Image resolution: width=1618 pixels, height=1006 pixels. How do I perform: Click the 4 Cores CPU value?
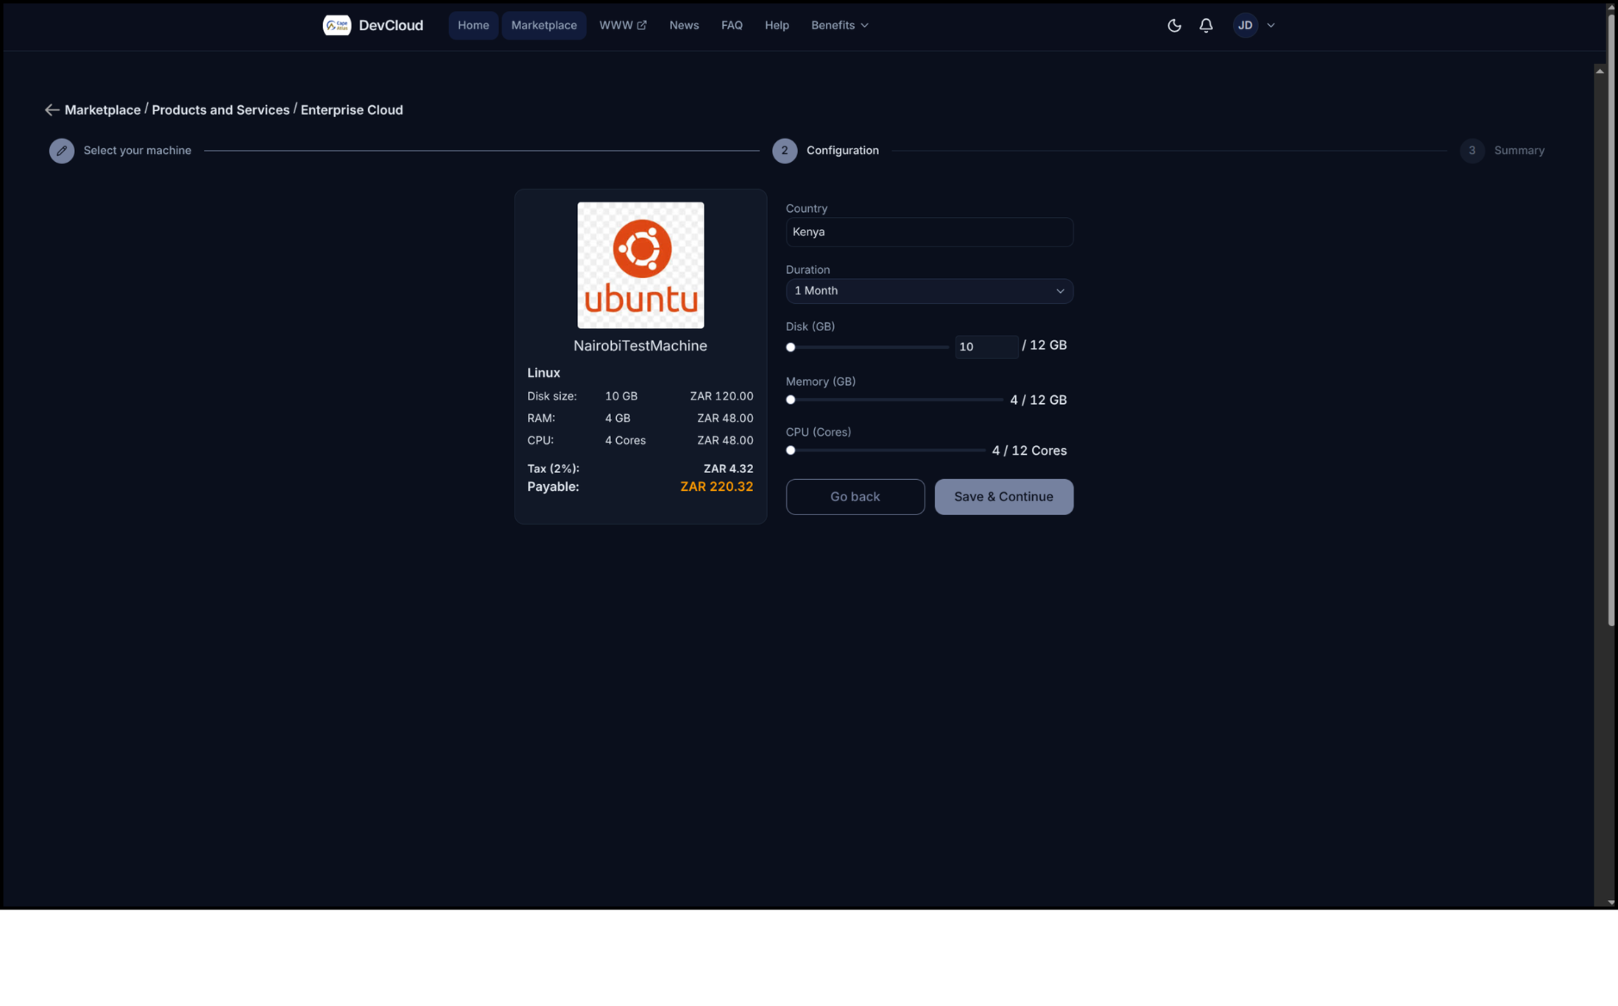pyautogui.click(x=625, y=440)
